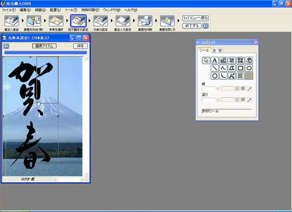Pick the rectangle shape tool
This screenshot has width=292, height=212.
coord(240,68)
